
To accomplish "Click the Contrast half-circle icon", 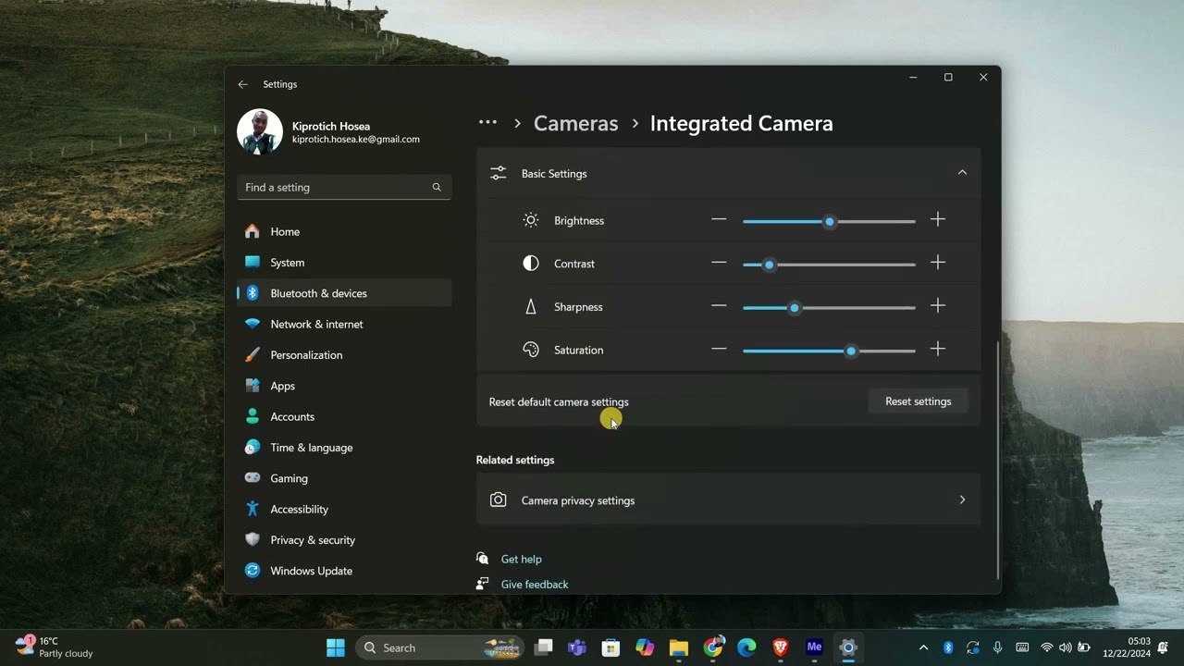I will (x=531, y=264).
